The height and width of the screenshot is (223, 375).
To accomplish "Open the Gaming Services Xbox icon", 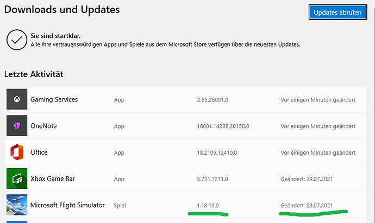I will (17, 99).
